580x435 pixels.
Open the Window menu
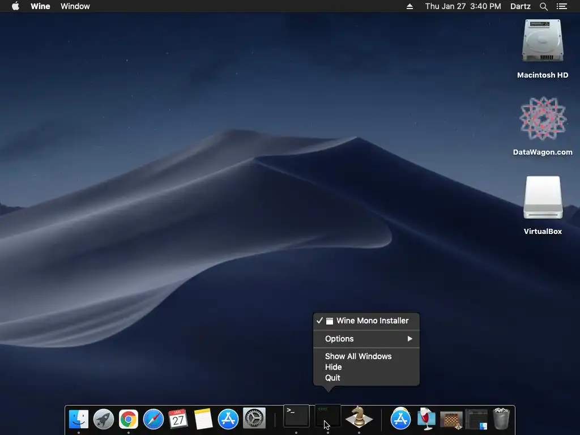[75, 6]
